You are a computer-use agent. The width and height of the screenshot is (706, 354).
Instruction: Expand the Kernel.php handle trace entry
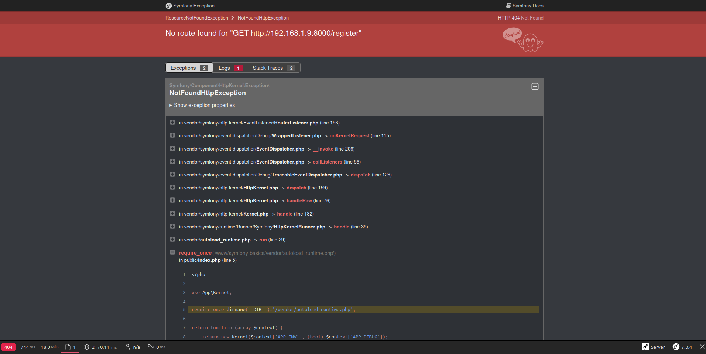point(172,214)
